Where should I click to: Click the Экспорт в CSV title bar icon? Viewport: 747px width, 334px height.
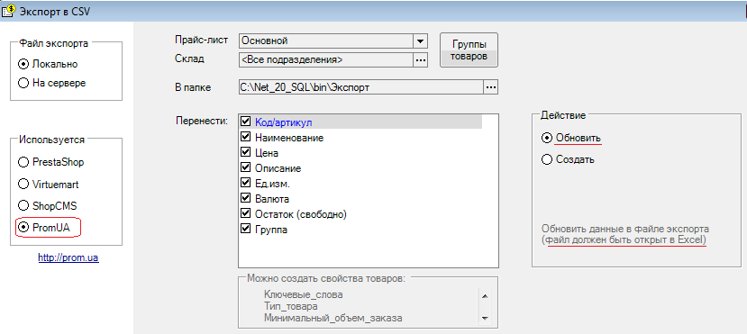(x=9, y=12)
